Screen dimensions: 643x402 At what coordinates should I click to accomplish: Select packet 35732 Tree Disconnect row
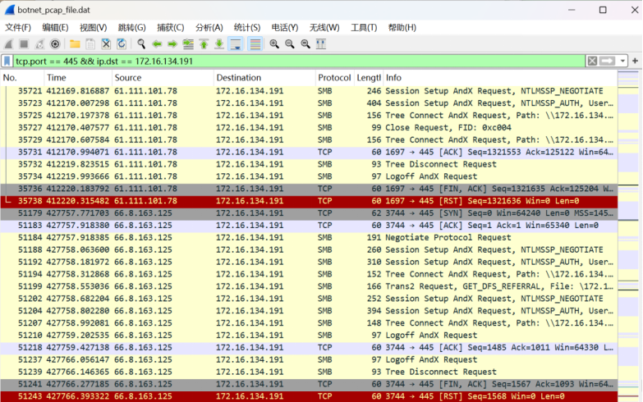pos(309,164)
